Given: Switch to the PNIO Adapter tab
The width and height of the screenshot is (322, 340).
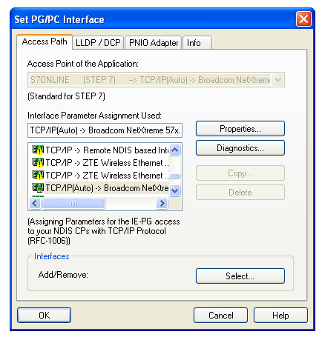Looking at the screenshot, I should 154,43.
